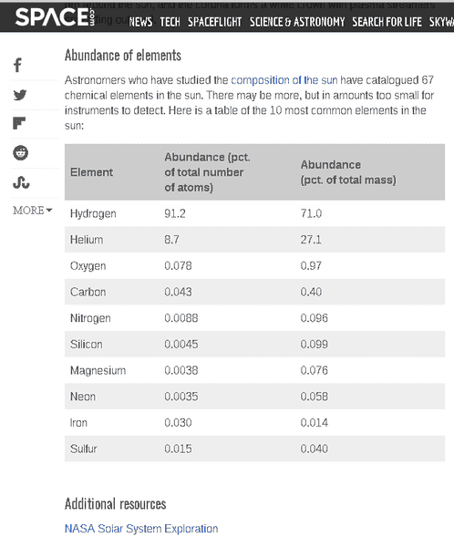The height and width of the screenshot is (547, 454).
Task: Share to Reddit using the alien icon
Action: (21, 153)
